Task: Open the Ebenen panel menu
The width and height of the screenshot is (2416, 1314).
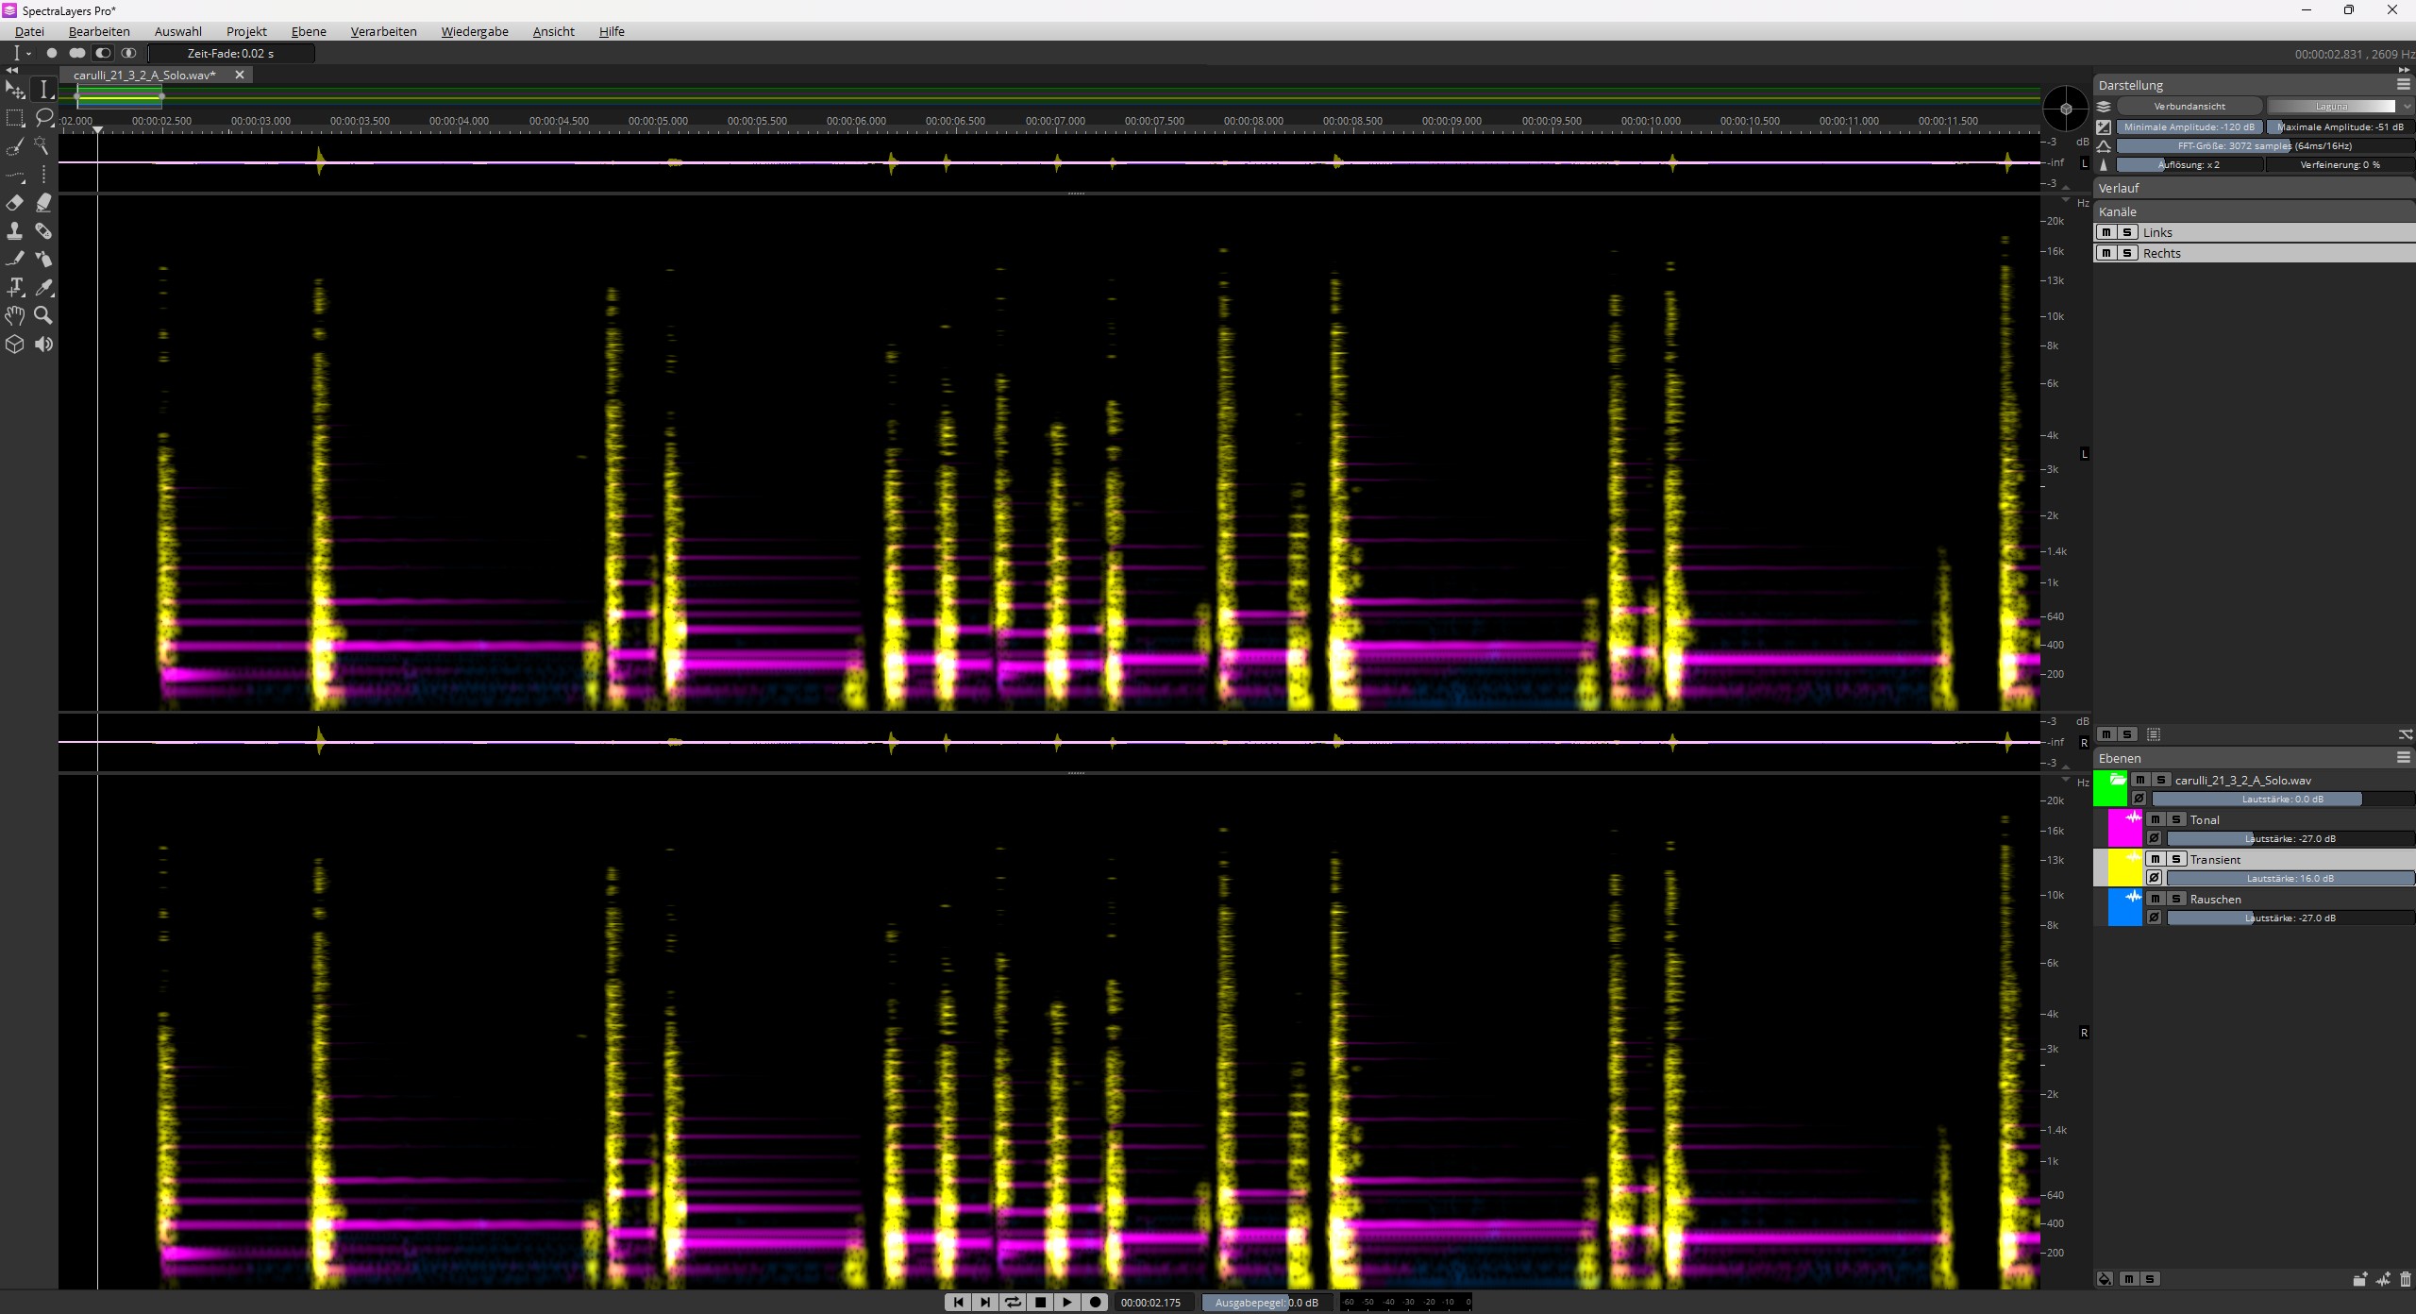Action: click(x=2403, y=757)
